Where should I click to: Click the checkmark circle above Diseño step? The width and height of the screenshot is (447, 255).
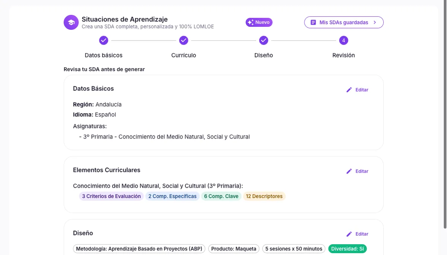tap(264, 40)
